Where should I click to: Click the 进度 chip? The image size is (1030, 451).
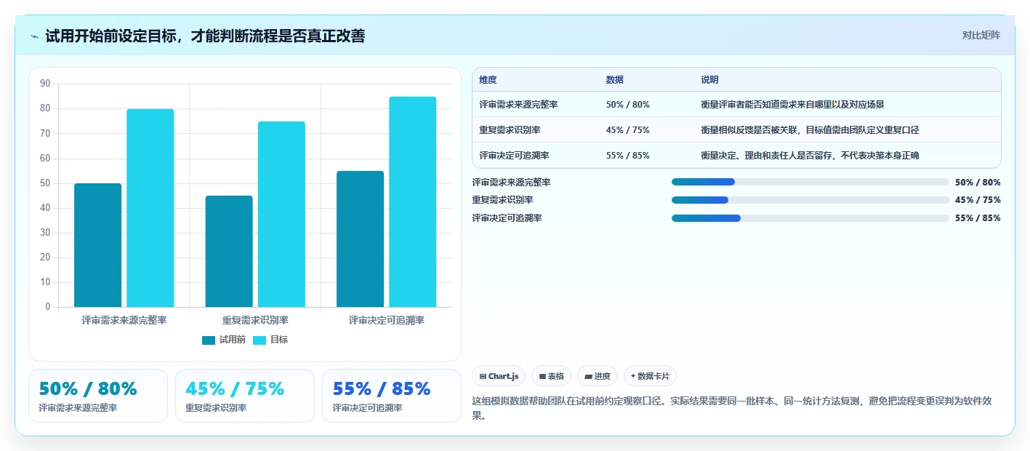coord(598,376)
